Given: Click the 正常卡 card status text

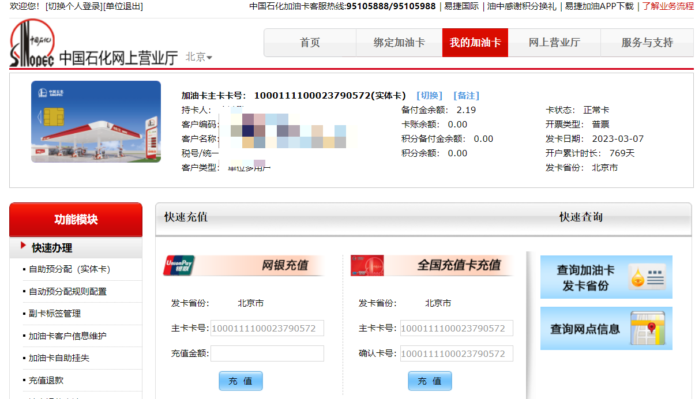Looking at the screenshot, I should [x=596, y=110].
